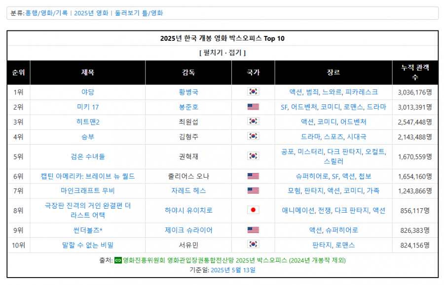Open the 야당 movie link
The width and height of the screenshot is (444, 285).
[x=88, y=92]
